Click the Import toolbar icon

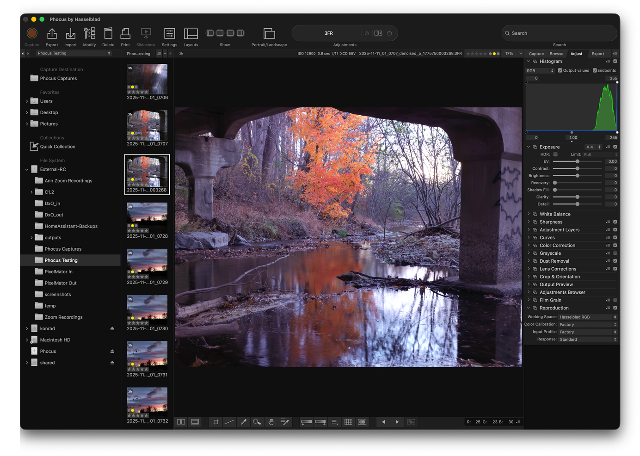click(70, 37)
